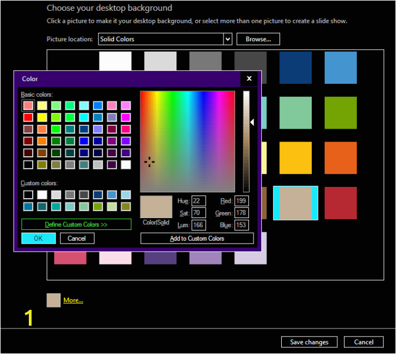The image size is (396, 354).
Task: Click OK in the Color dialog
Action: (x=38, y=238)
